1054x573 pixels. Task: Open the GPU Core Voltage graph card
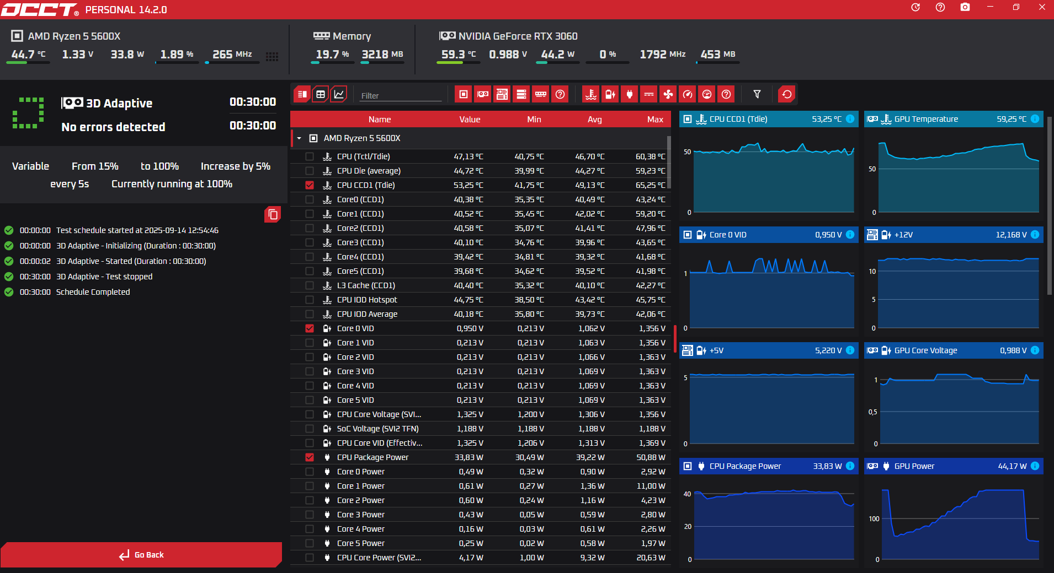954,396
